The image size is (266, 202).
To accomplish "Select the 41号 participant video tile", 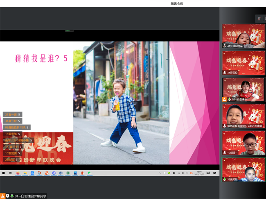I will (x=243, y=36).
